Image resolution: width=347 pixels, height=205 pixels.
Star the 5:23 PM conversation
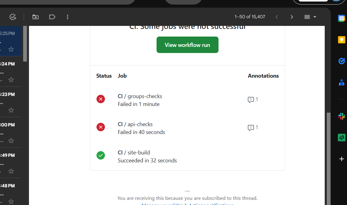[x=11, y=110]
